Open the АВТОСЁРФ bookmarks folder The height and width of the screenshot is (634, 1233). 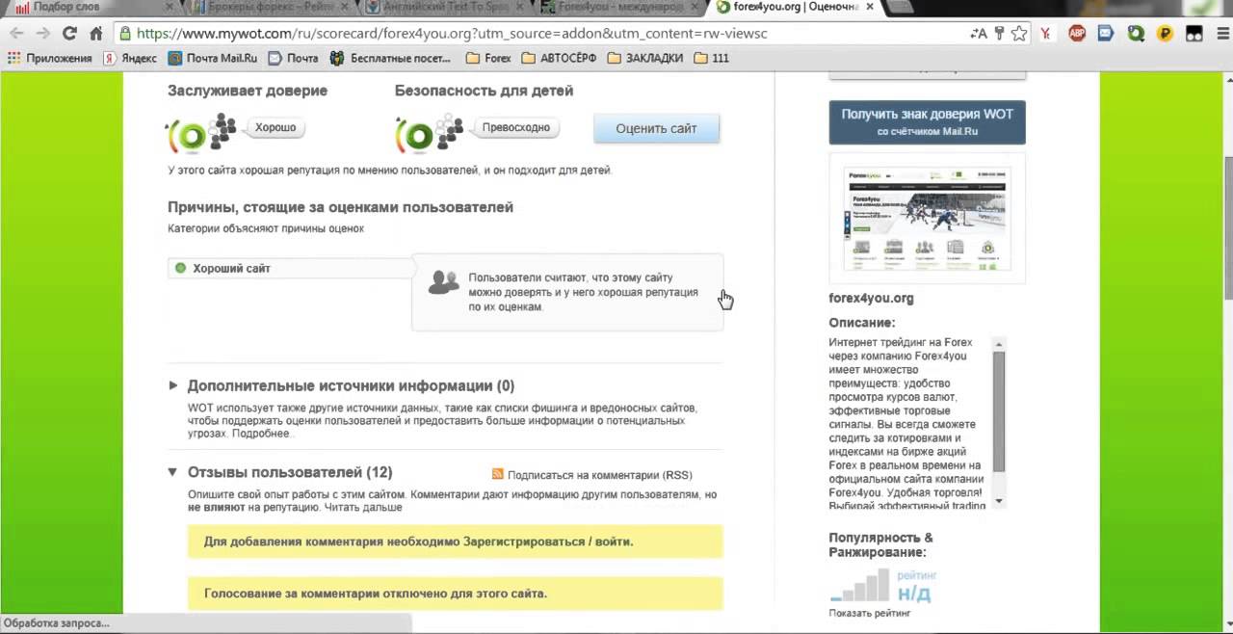click(x=559, y=58)
